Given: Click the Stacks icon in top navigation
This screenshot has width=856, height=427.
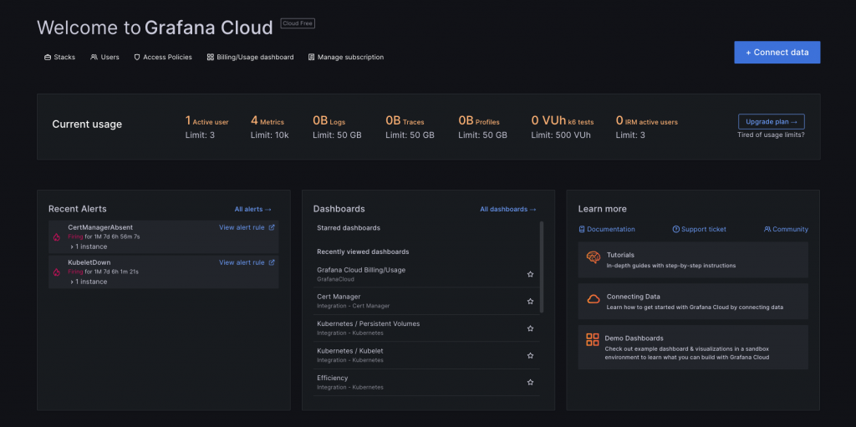Looking at the screenshot, I should pos(48,58).
